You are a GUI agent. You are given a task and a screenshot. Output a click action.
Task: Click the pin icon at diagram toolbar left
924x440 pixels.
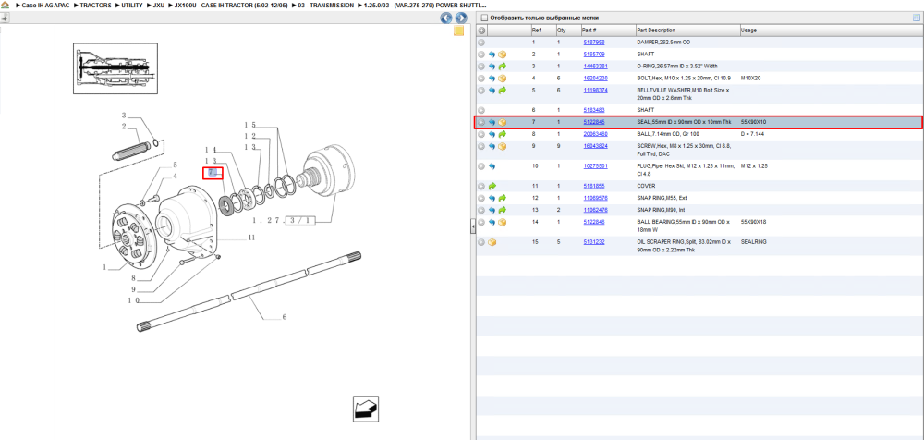tap(4, 18)
